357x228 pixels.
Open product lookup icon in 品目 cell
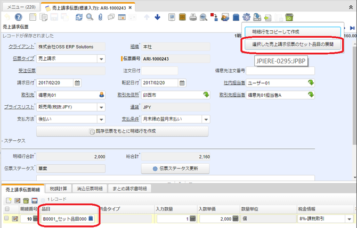tap(91, 218)
